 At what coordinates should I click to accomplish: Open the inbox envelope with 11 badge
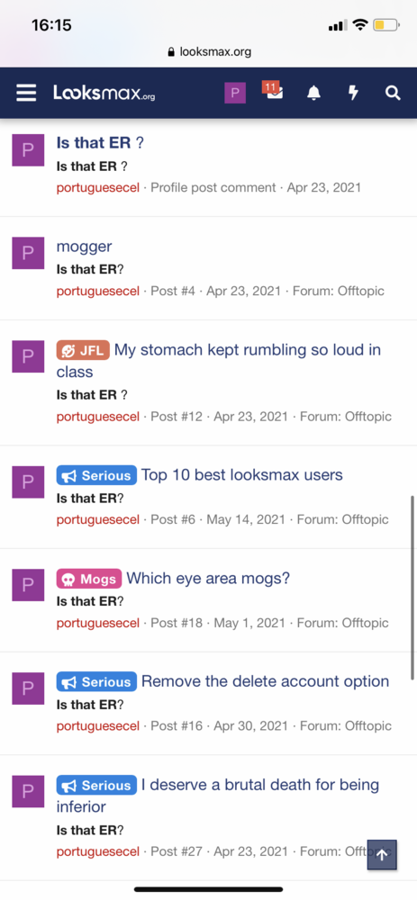[273, 92]
